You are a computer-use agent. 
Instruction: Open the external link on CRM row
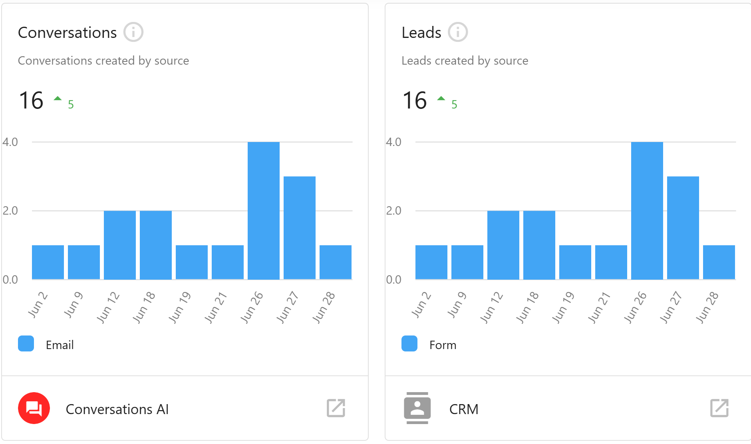coord(719,408)
